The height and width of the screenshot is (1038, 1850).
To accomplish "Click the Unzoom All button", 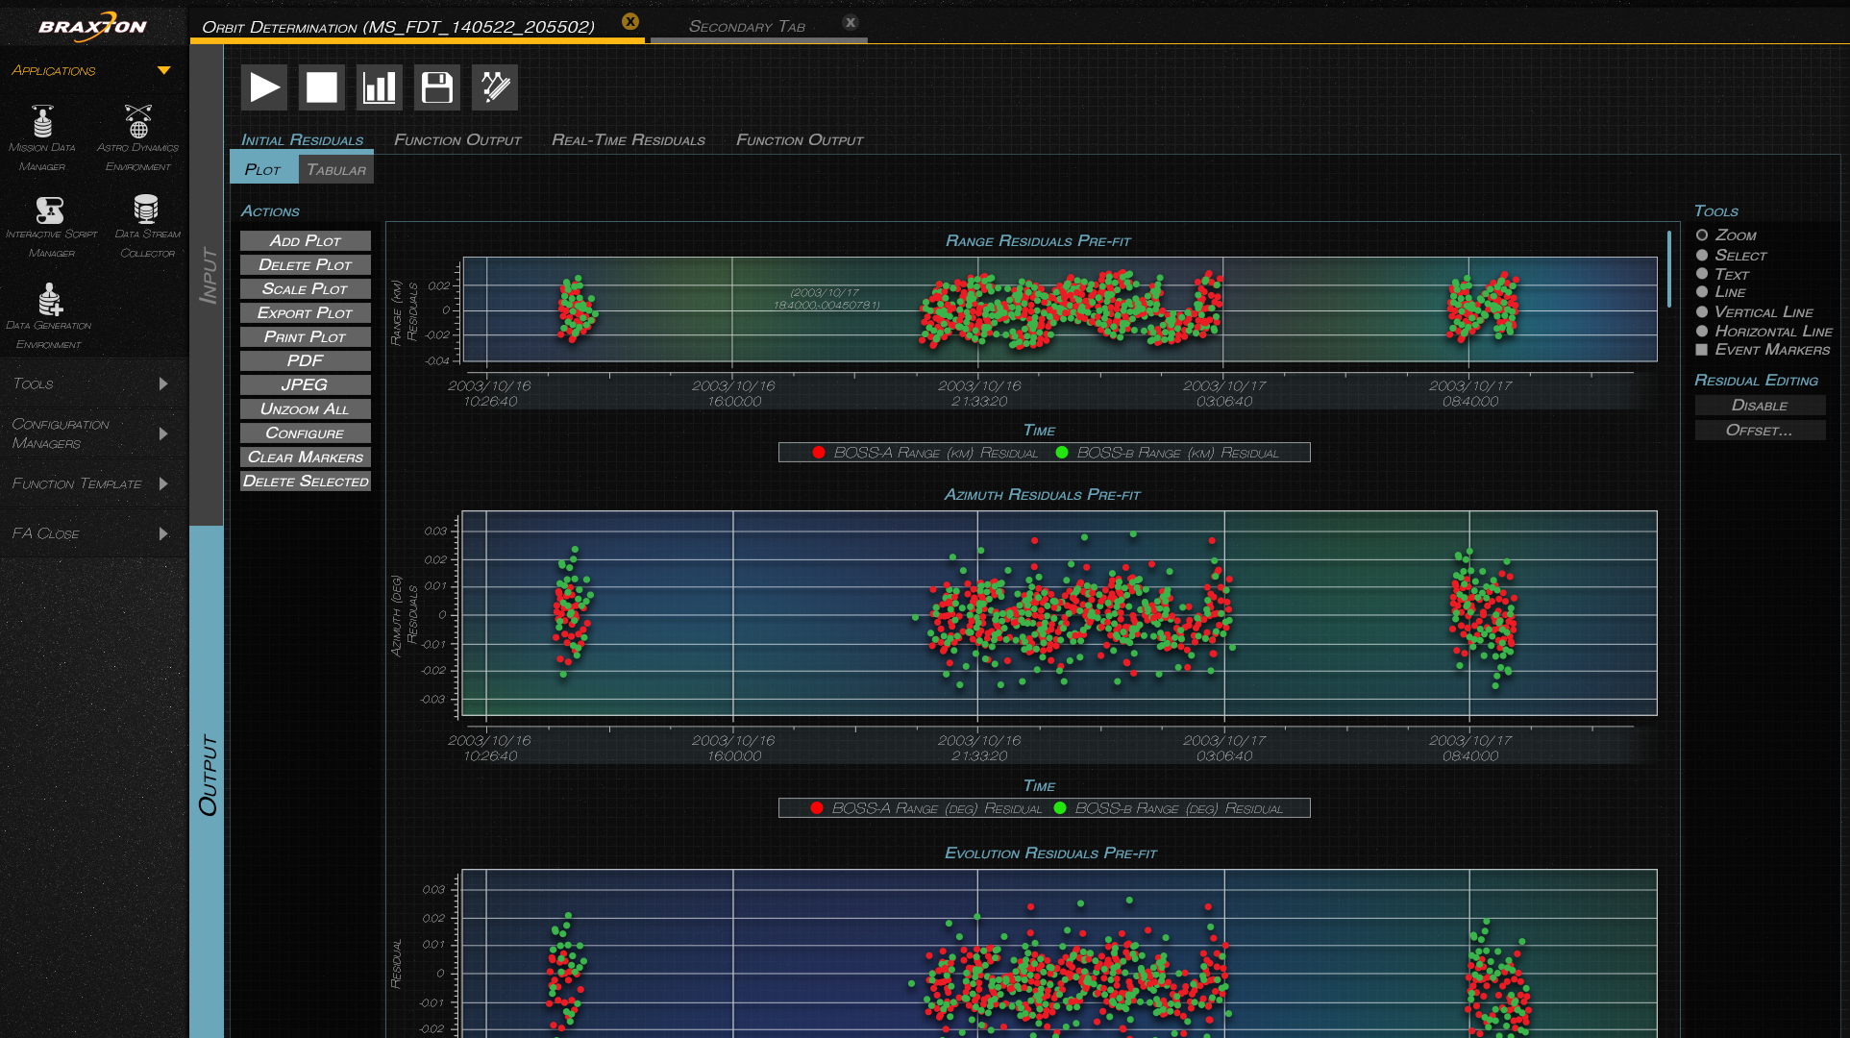I will click(x=305, y=408).
